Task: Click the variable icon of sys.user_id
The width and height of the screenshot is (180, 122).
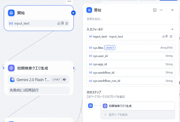Action: (x=91, y=56)
